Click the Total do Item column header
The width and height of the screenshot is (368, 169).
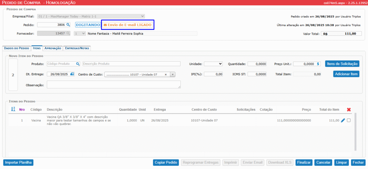(329, 110)
